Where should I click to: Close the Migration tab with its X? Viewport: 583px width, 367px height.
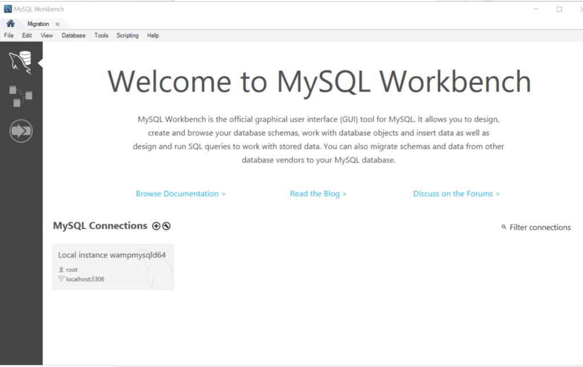(x=56, y=24)
